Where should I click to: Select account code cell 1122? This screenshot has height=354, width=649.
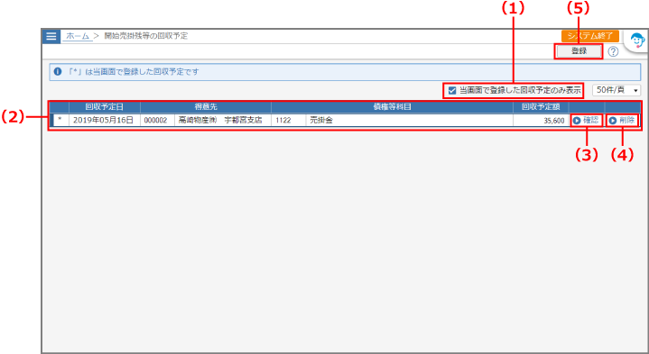click(x=289, y=120)
